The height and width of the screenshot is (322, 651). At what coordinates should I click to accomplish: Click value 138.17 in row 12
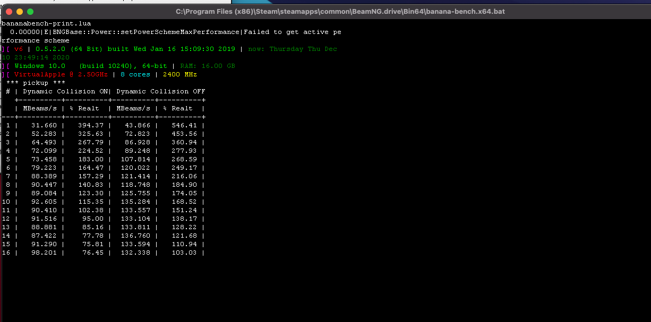pos(184,219)
